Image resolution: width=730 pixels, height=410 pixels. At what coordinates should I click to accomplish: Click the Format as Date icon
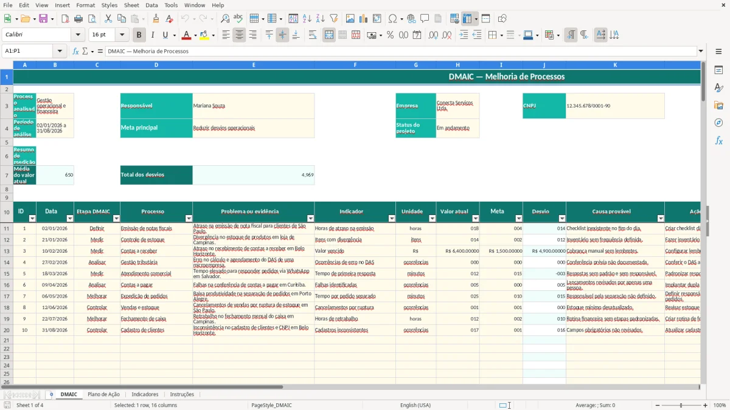pos(417,35)
